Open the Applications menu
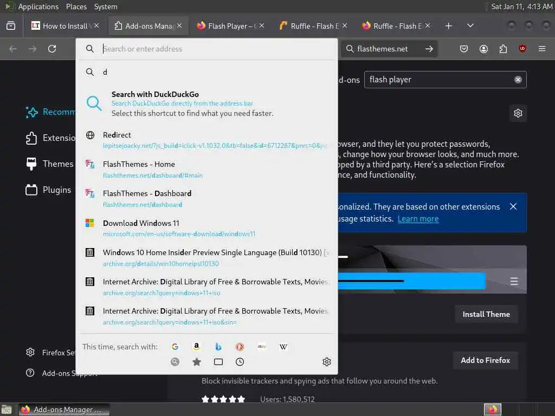This screenshot has height=416, width=555. click(x=38, y=6)
